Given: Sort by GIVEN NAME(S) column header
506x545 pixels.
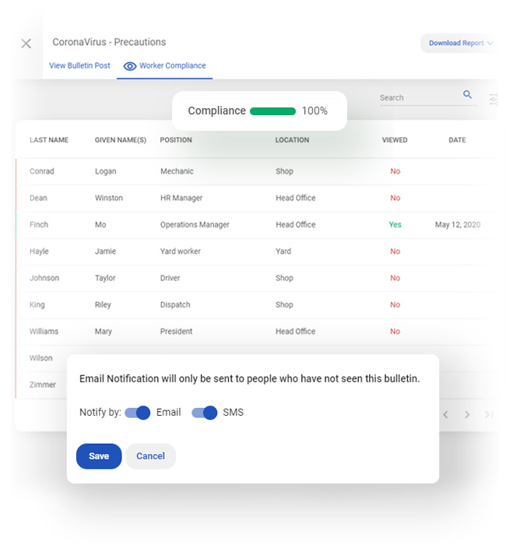Looking at the screenshot, I should click(x=121, y=139).
